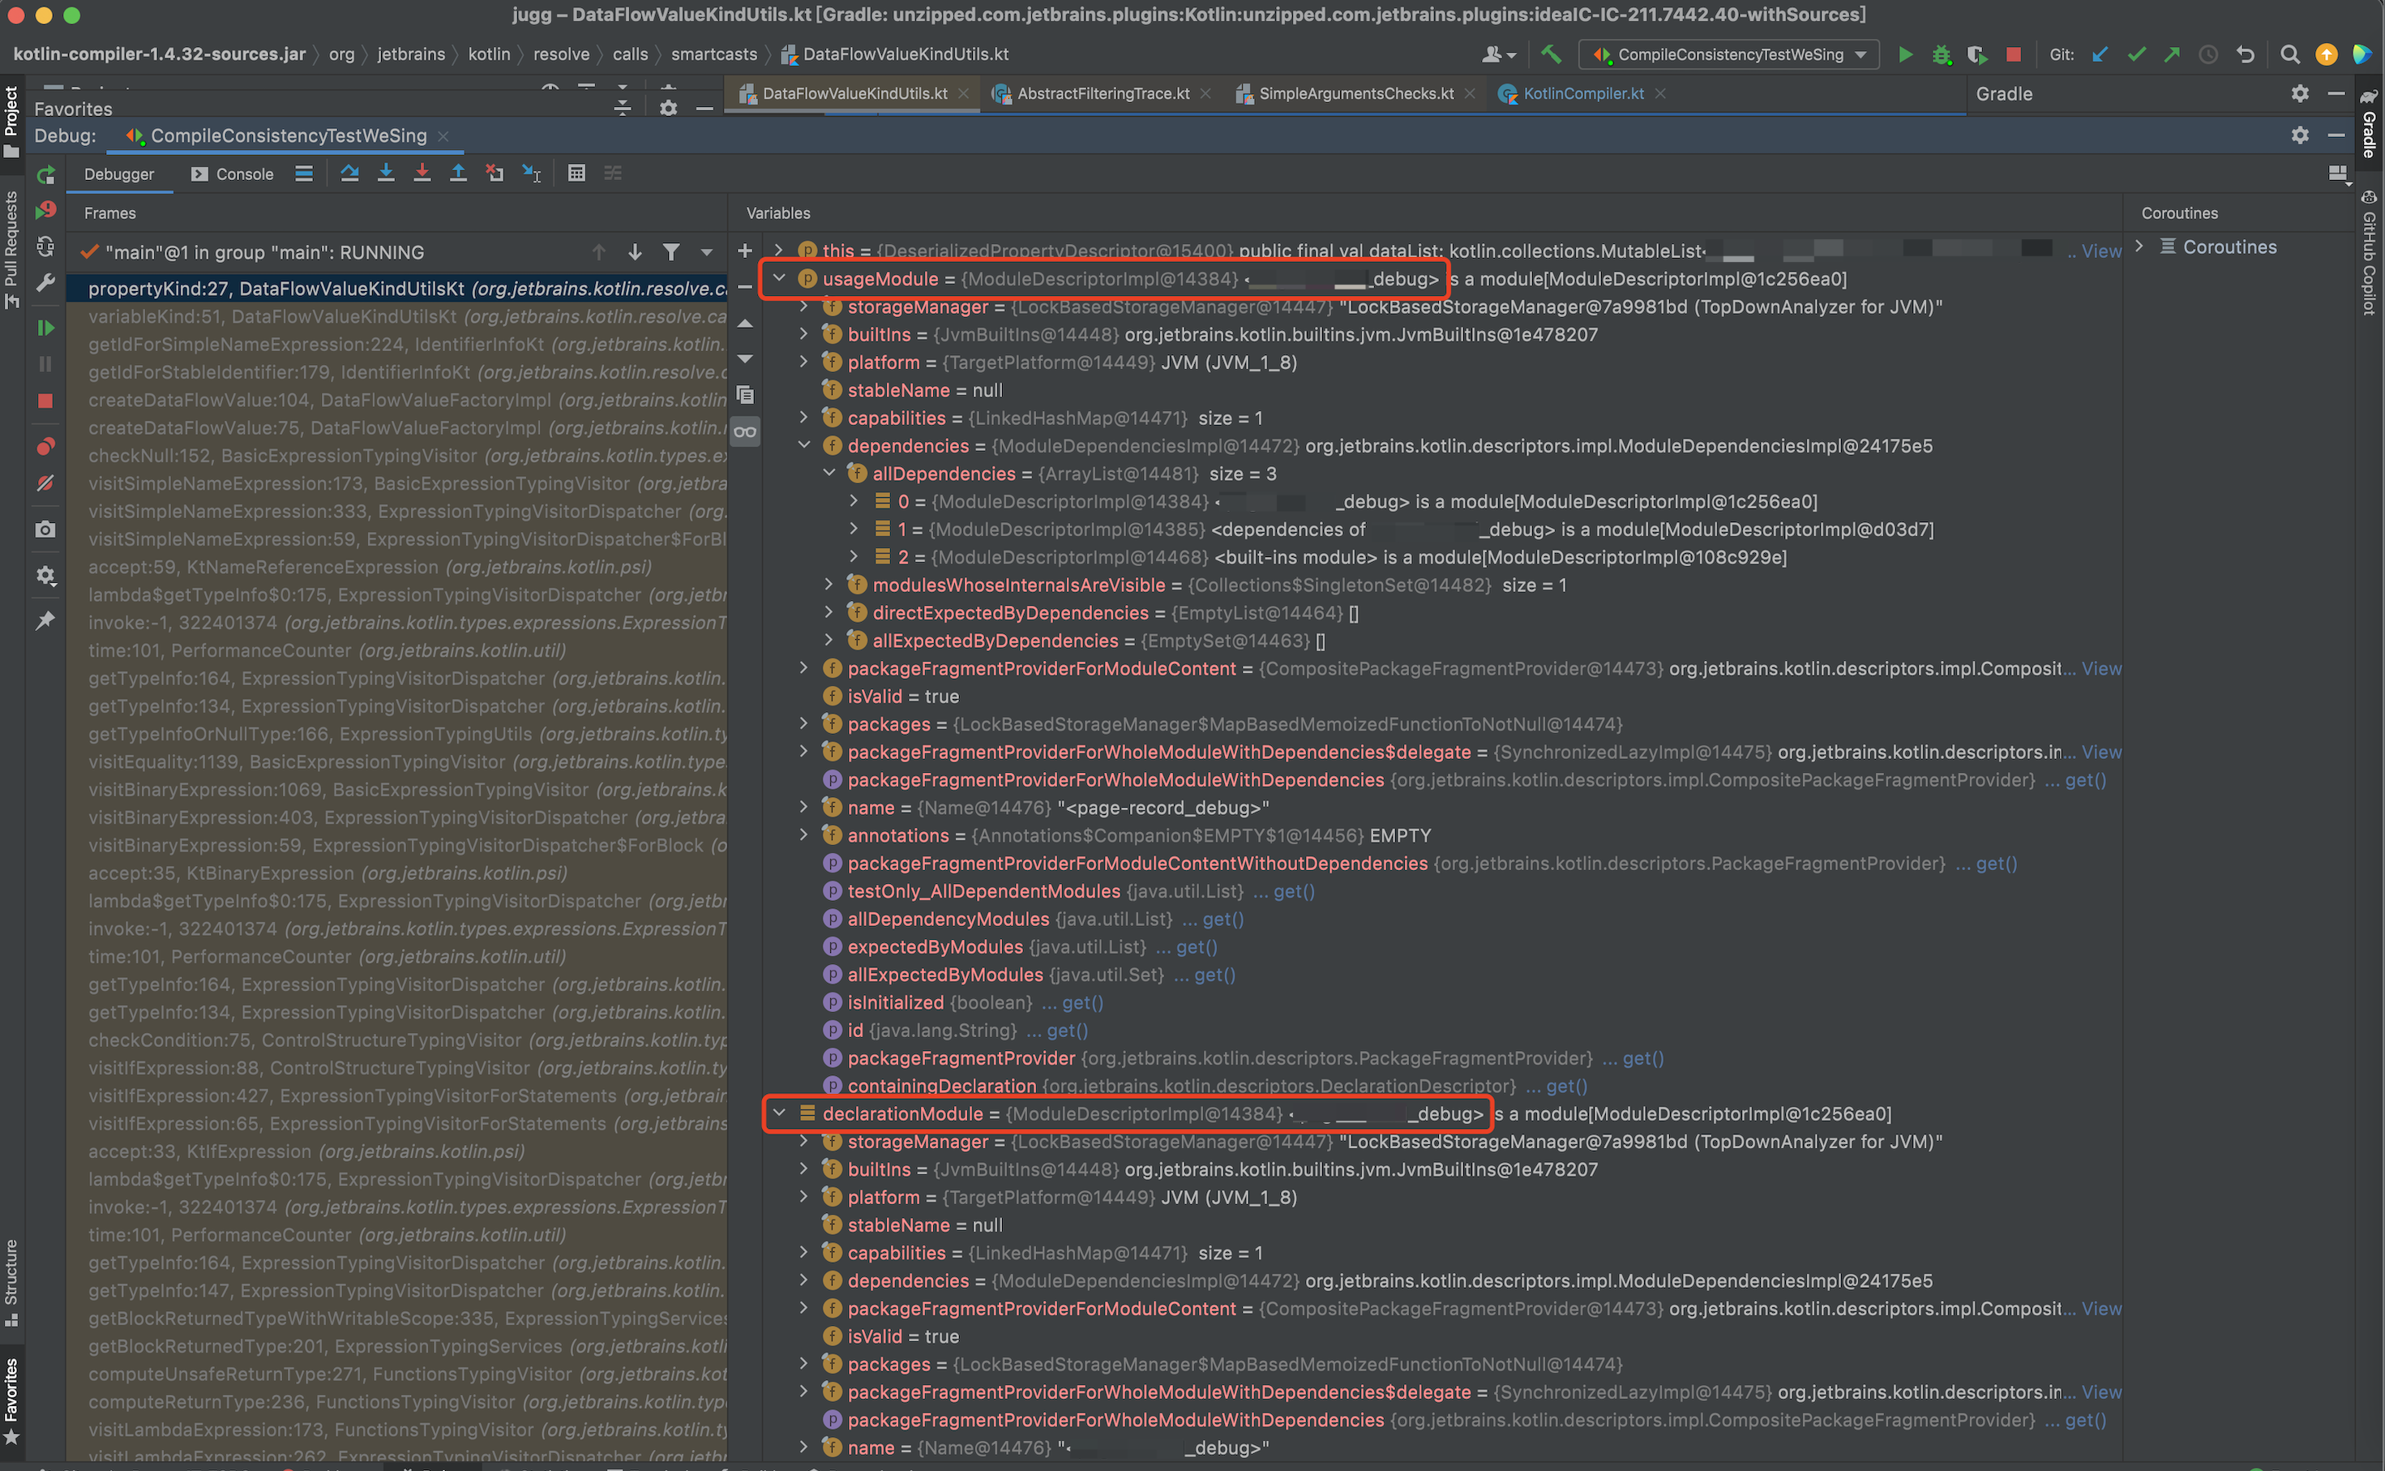Collapse the declarationModule variable node
The height and width of the screenshot is (1471, 2385).
[x=779, y=1113]
